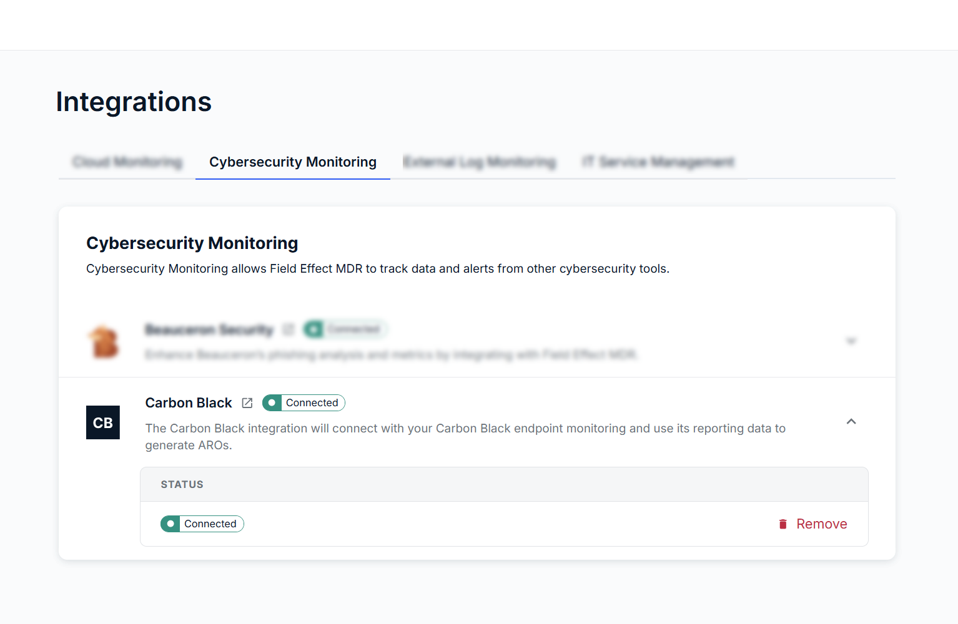
Task: Click the Integrations page heading
Action: point(134,102)
